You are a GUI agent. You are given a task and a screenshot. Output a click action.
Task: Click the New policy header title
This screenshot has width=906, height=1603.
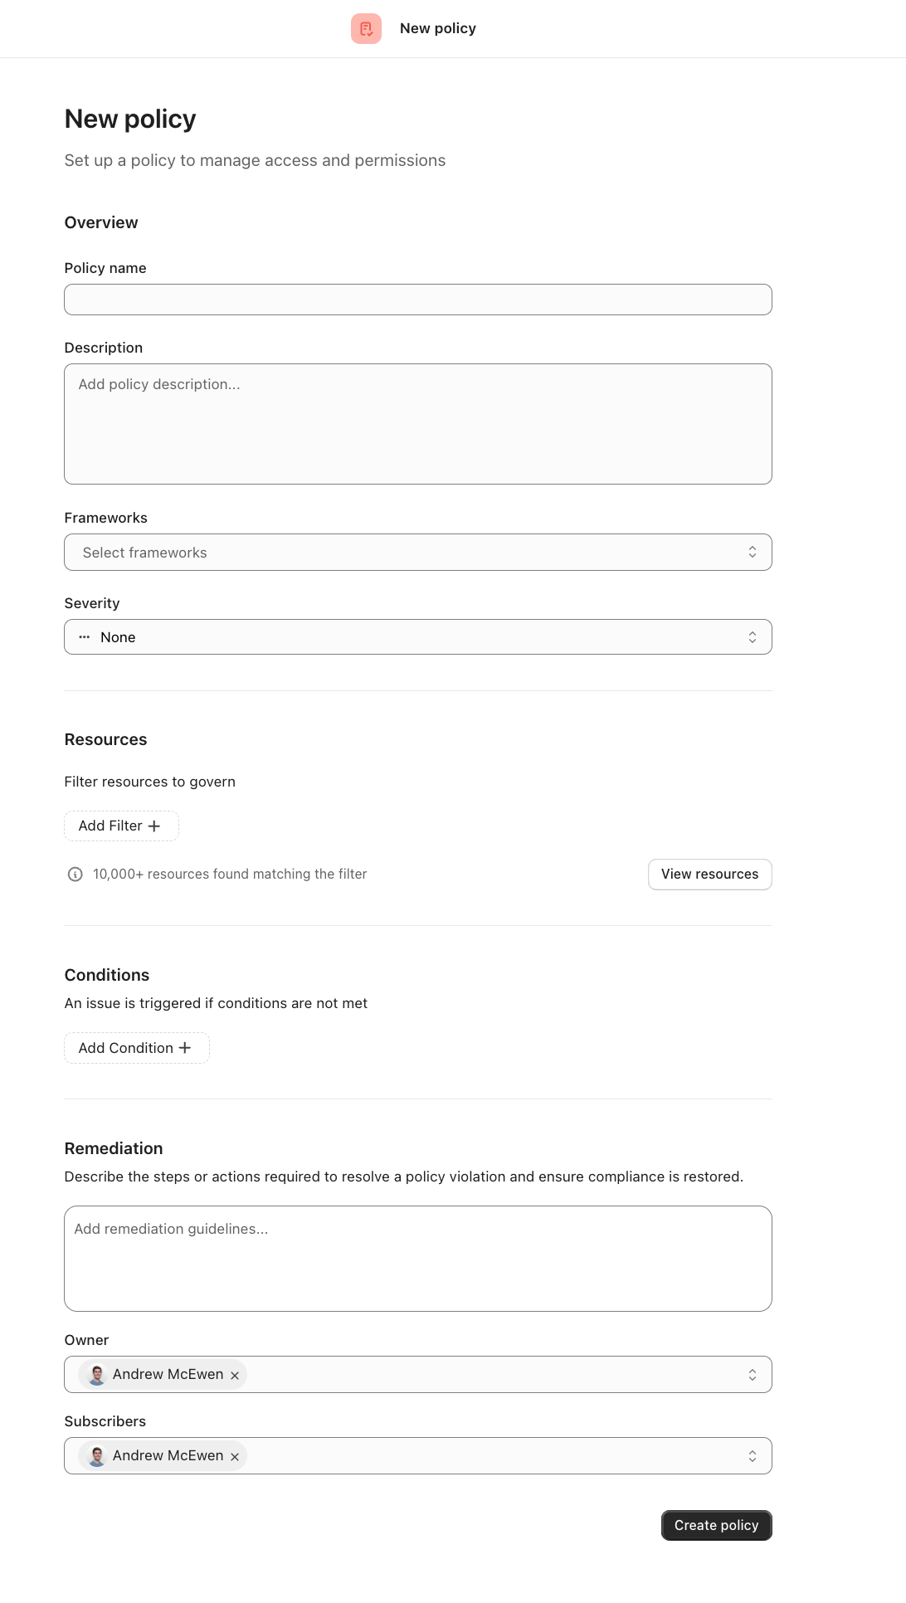pos(438,28)
